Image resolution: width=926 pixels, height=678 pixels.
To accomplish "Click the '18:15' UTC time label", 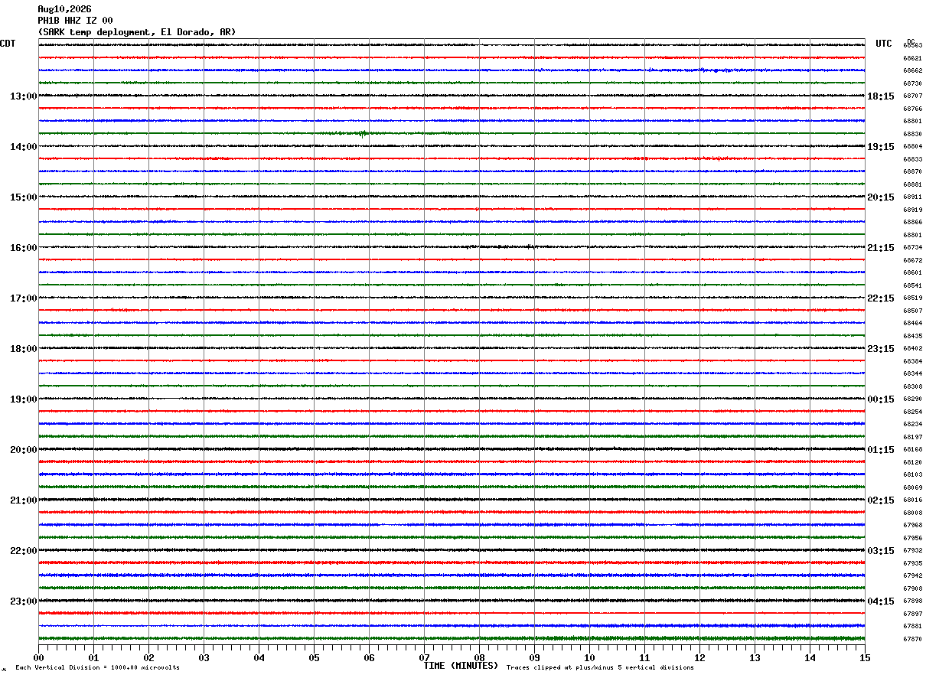I will (881, 96).
